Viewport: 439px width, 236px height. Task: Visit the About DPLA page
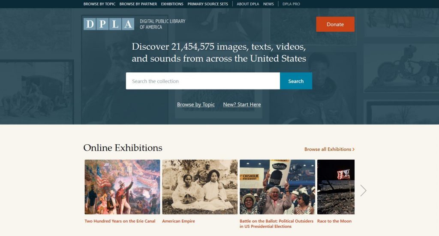248,4
